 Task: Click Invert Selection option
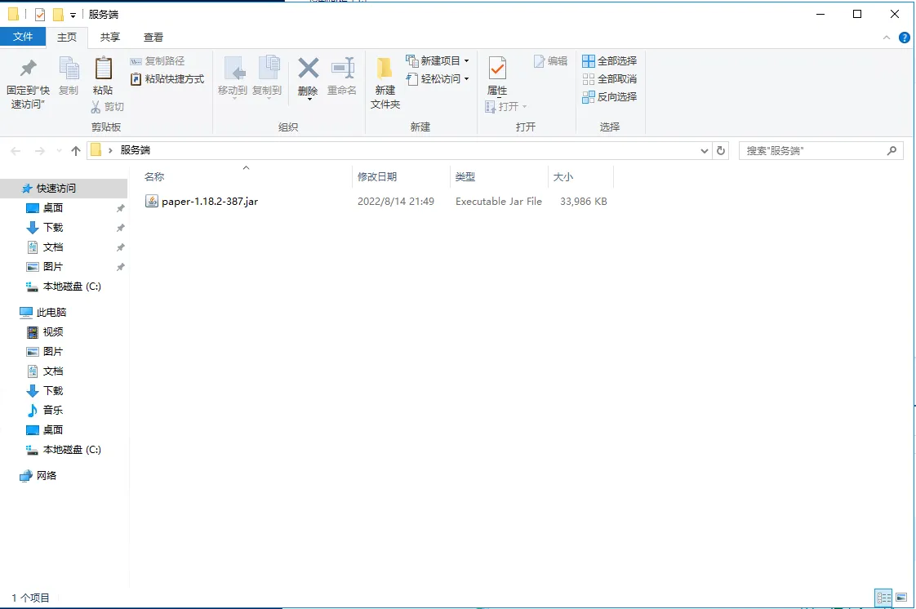click(609, 97)
